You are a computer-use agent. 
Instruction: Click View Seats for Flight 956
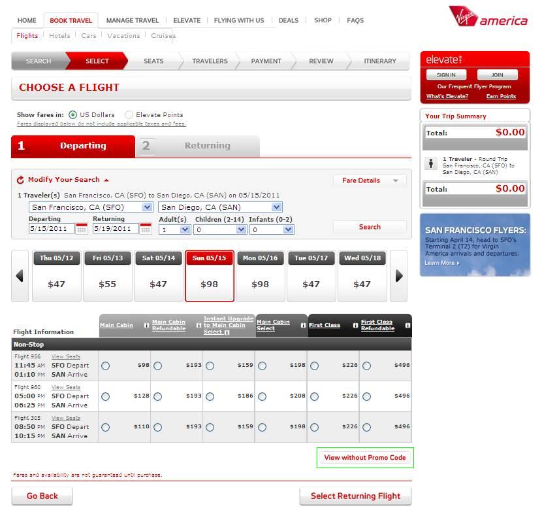(x=66, y=356)
